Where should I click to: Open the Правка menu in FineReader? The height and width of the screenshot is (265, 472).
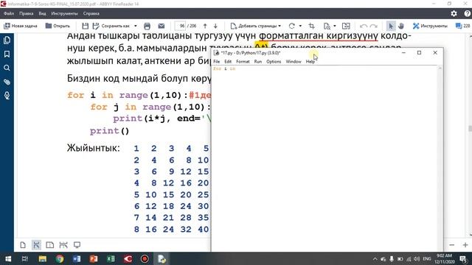point(27,13)
